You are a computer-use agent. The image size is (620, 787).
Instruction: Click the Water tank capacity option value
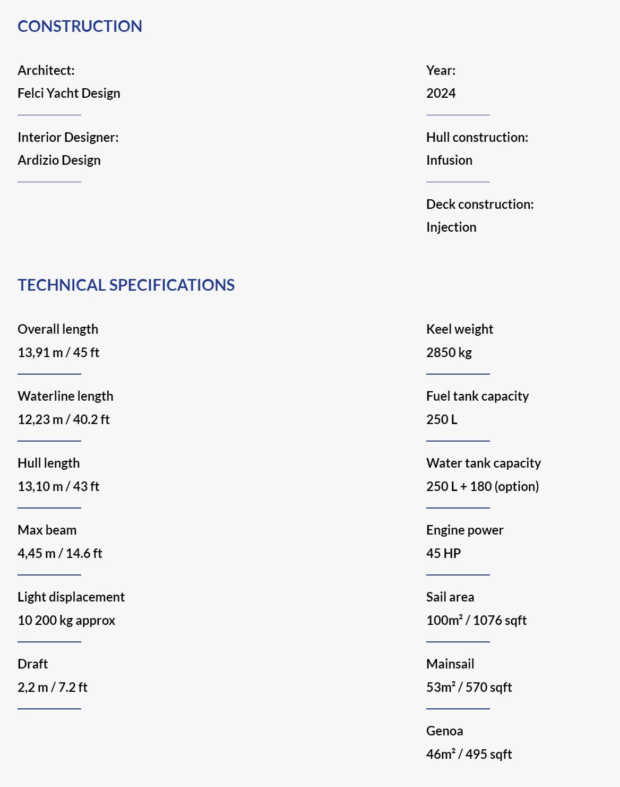pos(483,486)
